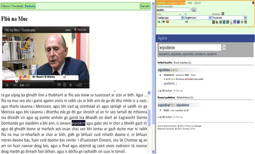The image size is (255, 154).
Task: Select the blue D dictionary icon
Action: pos(234,22)
